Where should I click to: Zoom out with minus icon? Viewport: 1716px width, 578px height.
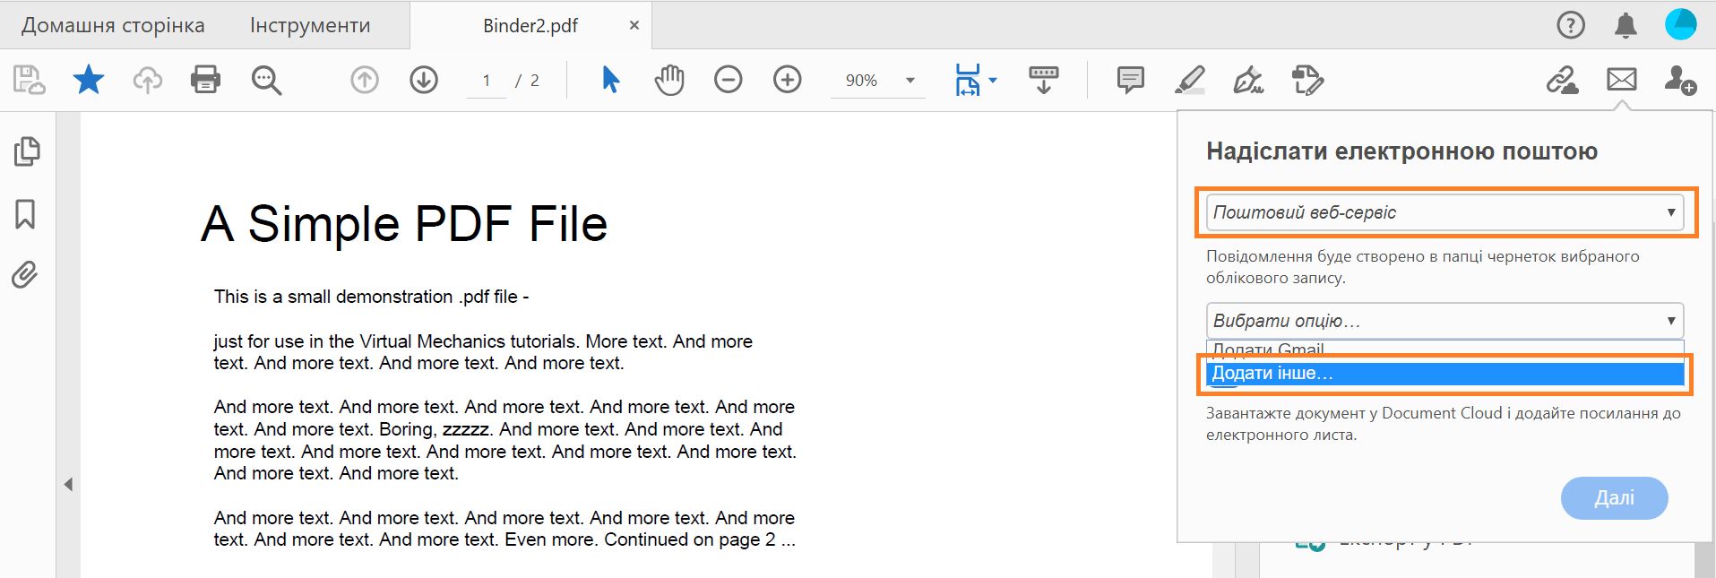point(728,80)
